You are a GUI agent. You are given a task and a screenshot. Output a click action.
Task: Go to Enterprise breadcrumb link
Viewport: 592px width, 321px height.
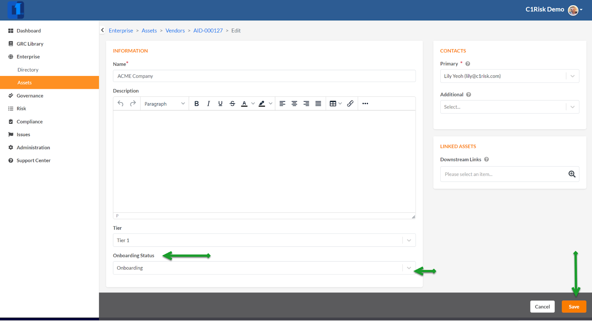point(121,30)
